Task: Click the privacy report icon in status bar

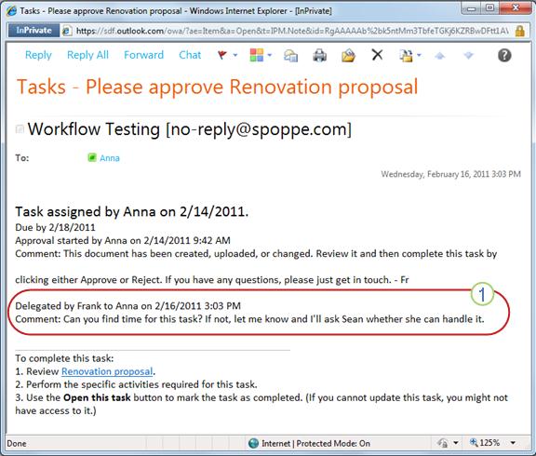Action: pos(443,443)
